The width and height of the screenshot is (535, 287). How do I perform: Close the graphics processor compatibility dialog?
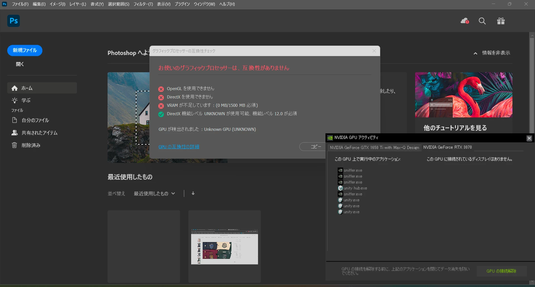click(374, 51)
